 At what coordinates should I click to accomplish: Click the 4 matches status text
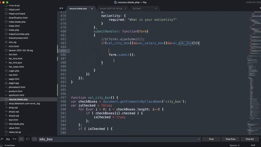[x=10, y=145]
